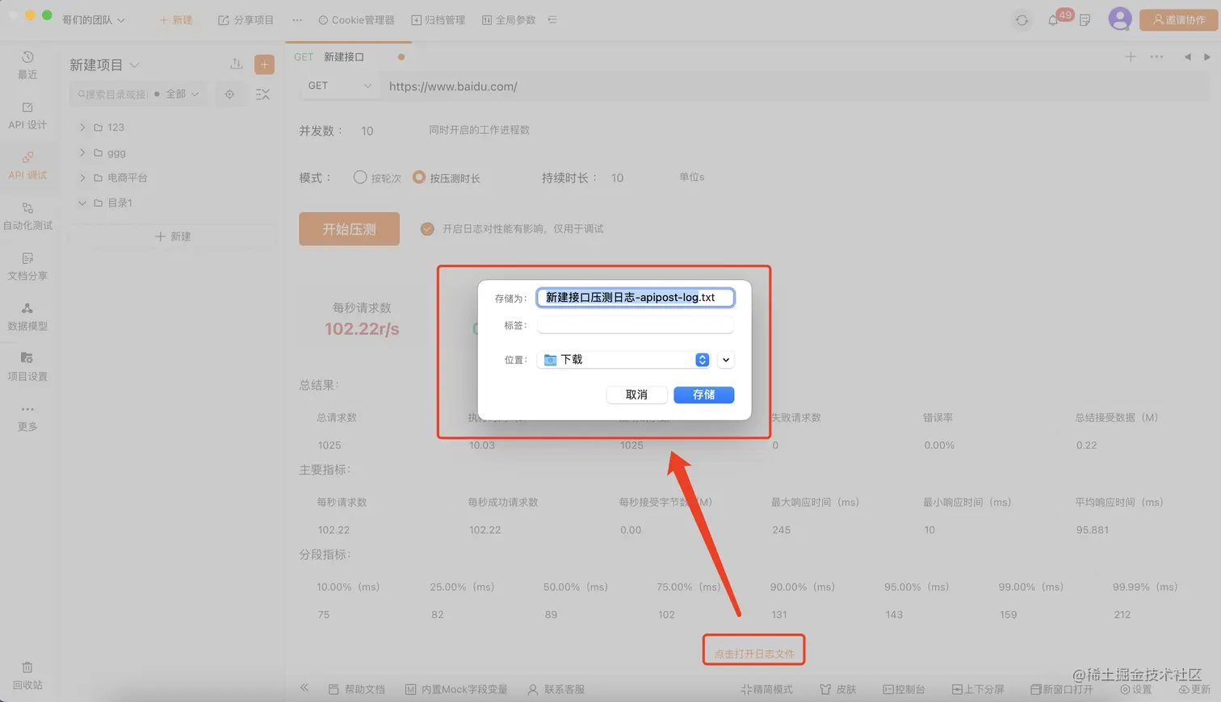This screenshot has width=1221, height=702.
Task: Click the 标签 tags field
Action: tap(636, 325)
